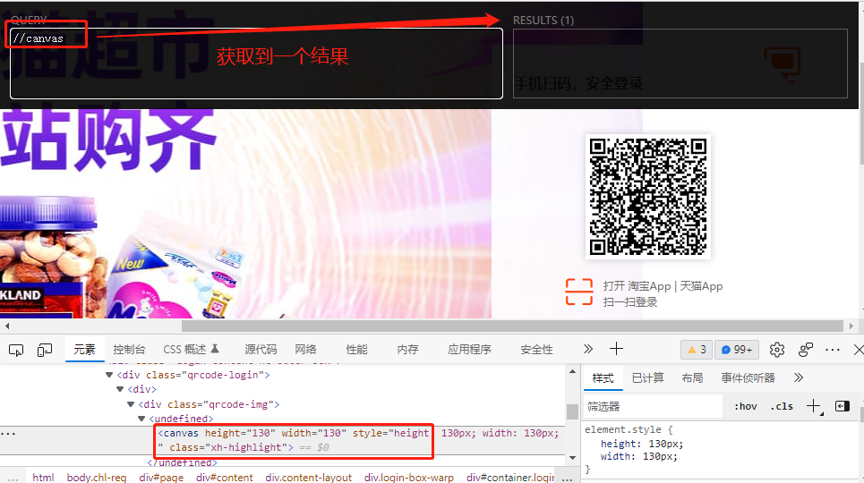Toggle the .cls class editor

coord(782,406)
